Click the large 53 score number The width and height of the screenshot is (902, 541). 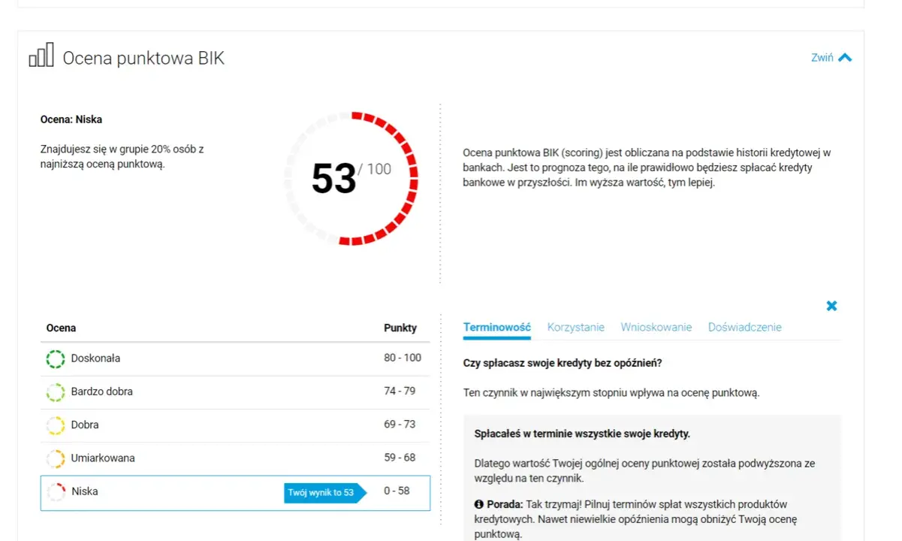pyautogui.click(x=333, y=179)
